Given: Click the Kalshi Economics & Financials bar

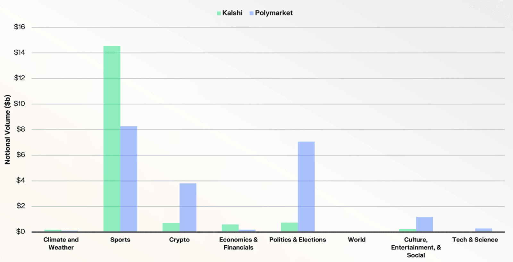Looking at the screenshot, I should [x=230, y=228].
